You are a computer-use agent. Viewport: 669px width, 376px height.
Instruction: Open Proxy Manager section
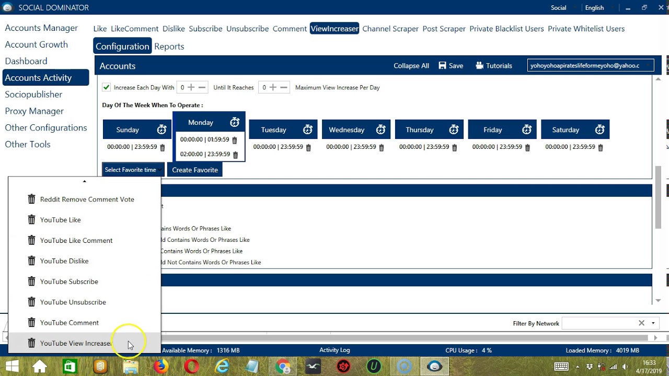click(34, 111)
